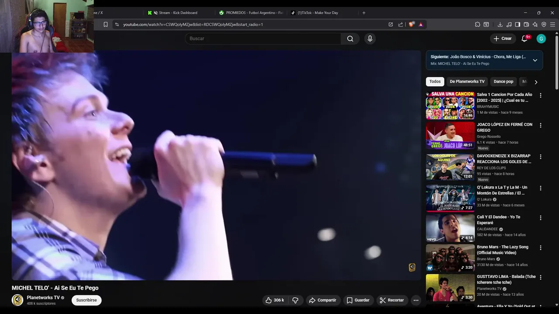Focus the Buscar search field
Image resolution: width=559 pixels, height=314 pixels.
(x=263, y=38)
